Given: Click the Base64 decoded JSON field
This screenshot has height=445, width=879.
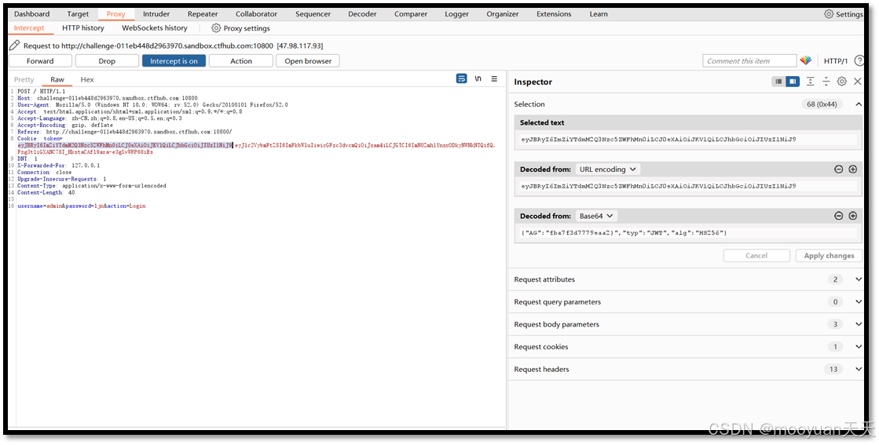Looking at the screenshot, I should [x=688, y=232].
